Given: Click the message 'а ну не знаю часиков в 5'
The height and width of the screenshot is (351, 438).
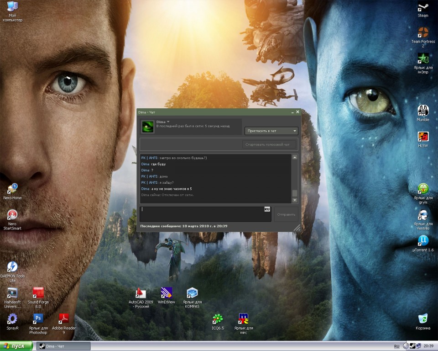Looking at the screenshot, I should [x=172, y=189].
